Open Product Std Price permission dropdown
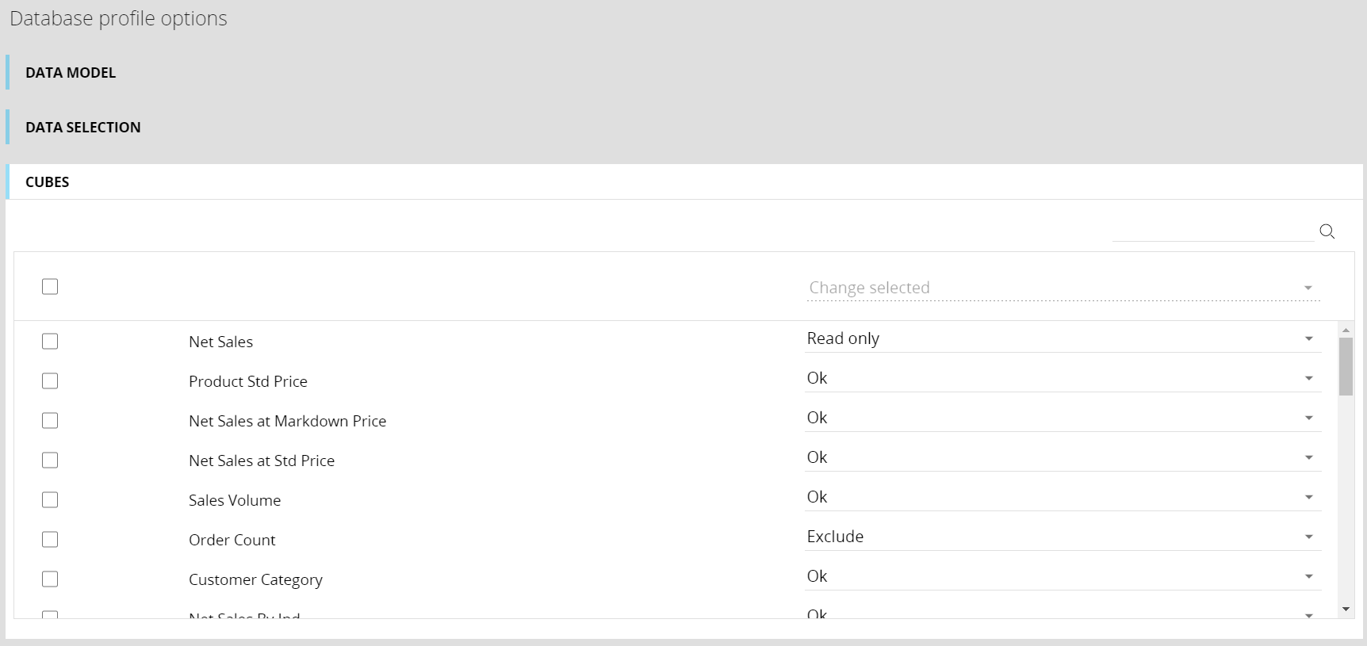The image size is (1367, 646). 1063,378
